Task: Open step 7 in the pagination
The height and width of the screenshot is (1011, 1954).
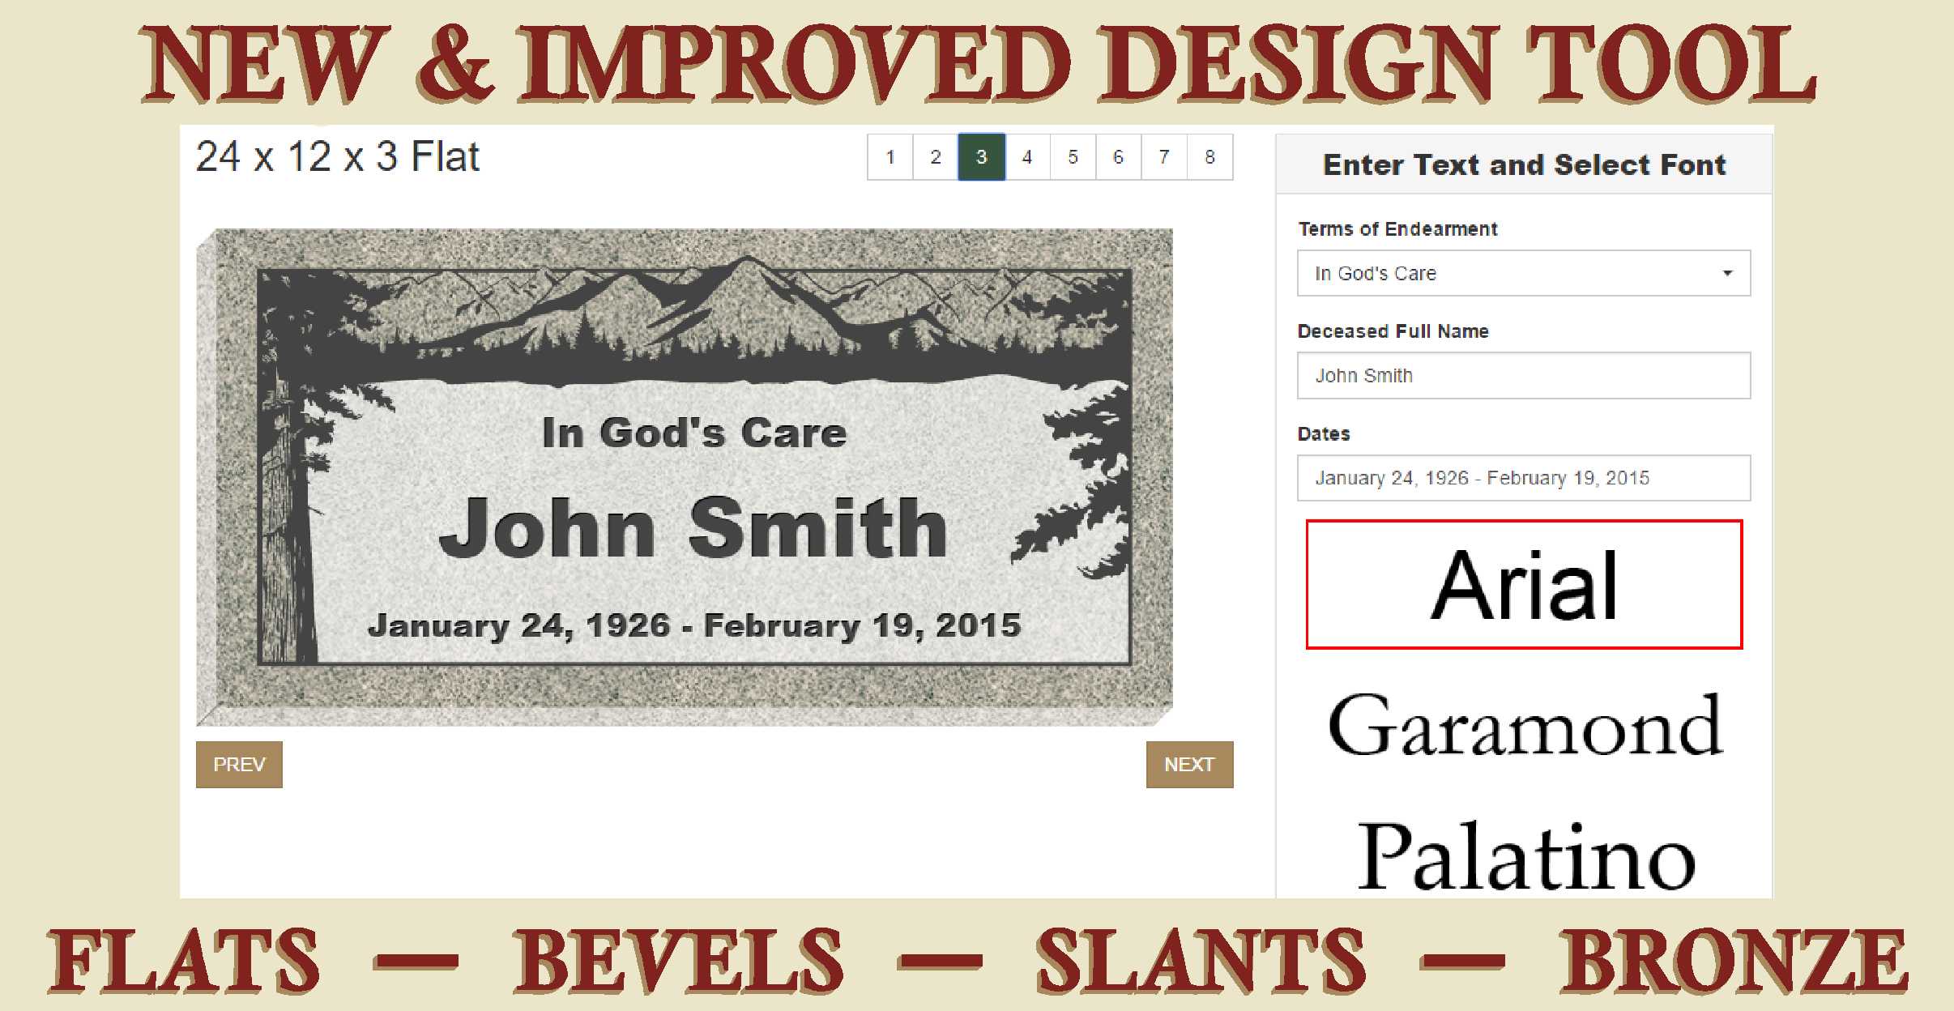Action: click(x=1164, y=157)
